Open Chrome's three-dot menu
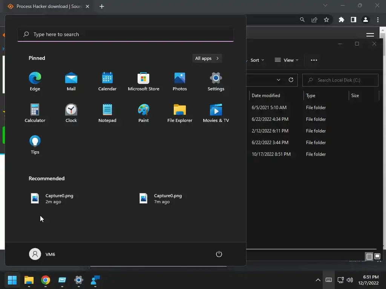 (378, 20)
